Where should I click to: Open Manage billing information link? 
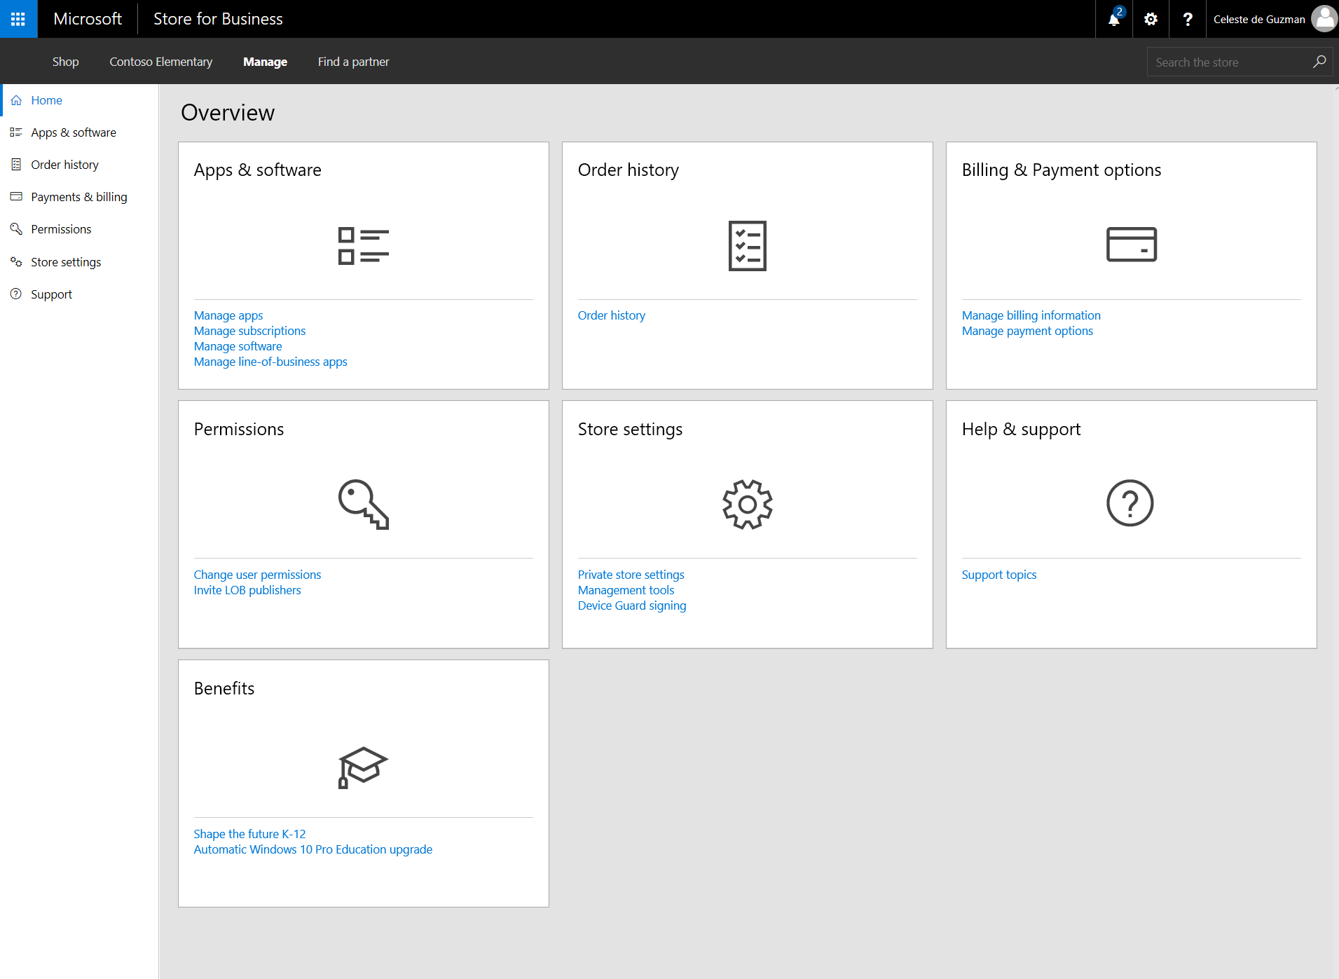pyautogui.click(x=1031, y=315)
